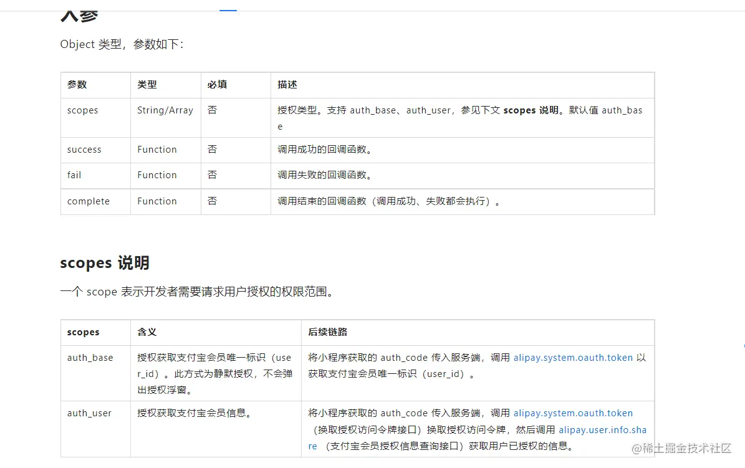This screenshot has height=468, width=745.
Task: Click the bold 'scopes 说明' reference in scopes row
Action: pos(531,110)
